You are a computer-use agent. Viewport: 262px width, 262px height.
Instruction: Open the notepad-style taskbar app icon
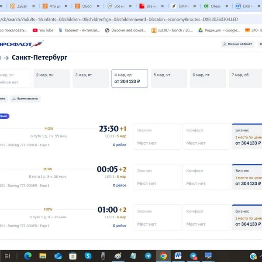point(133,256)
